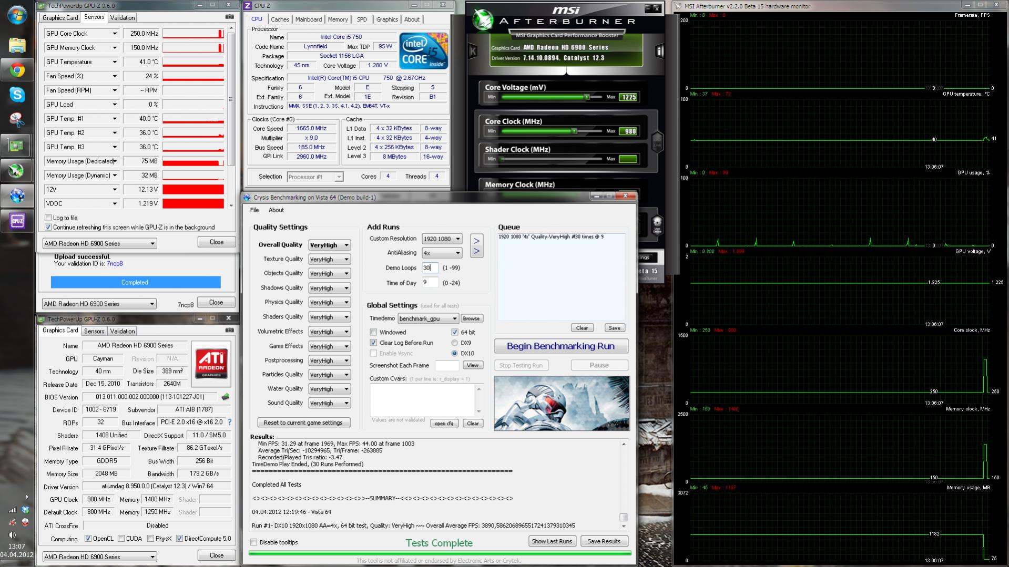Browse for a timedemo file

471,318
